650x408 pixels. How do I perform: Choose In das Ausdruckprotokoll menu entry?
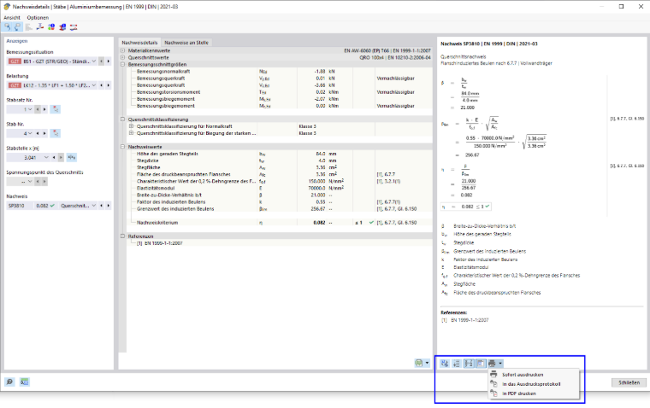coord(534,384)
